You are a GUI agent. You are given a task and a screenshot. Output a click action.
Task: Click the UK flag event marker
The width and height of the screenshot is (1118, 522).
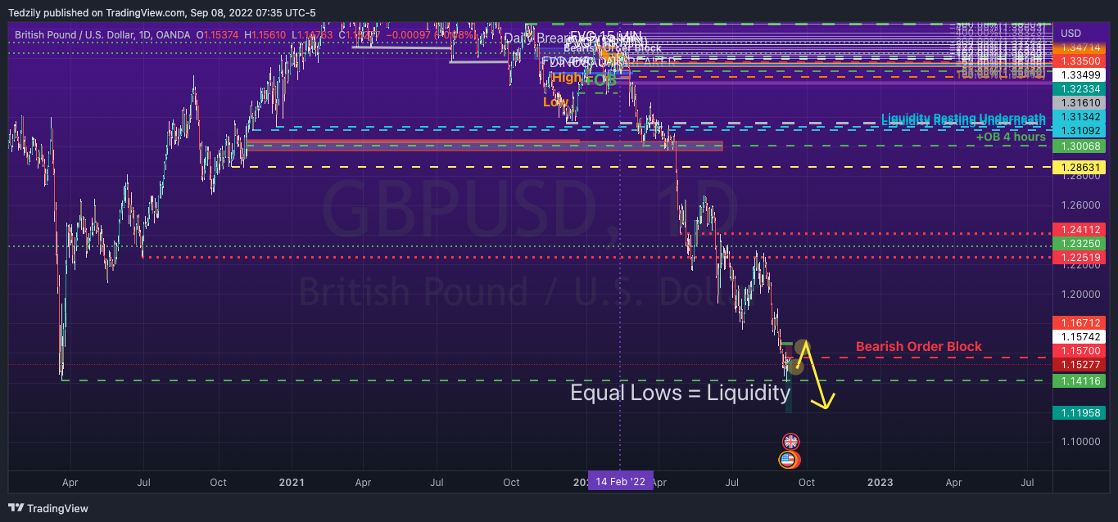(790, 442)
